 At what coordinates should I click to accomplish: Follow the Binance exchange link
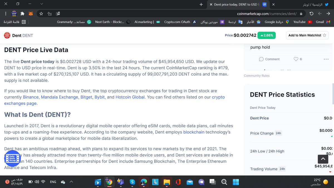(x=31, y=97)
